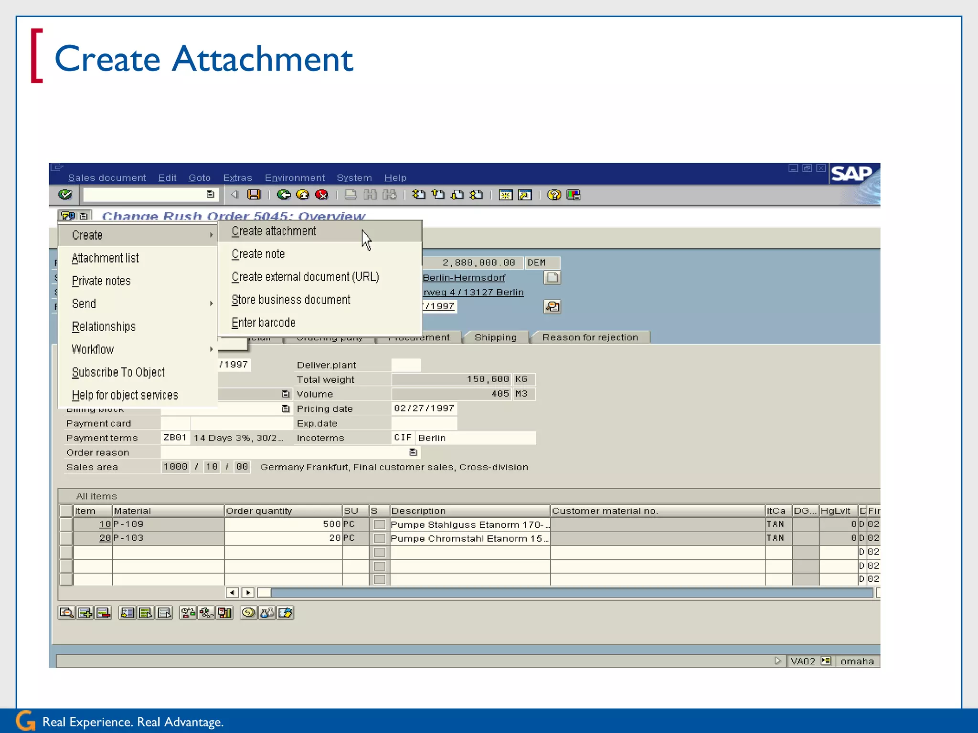
Task: Open the Order reason dropdown list
Action: coord(413,452)
